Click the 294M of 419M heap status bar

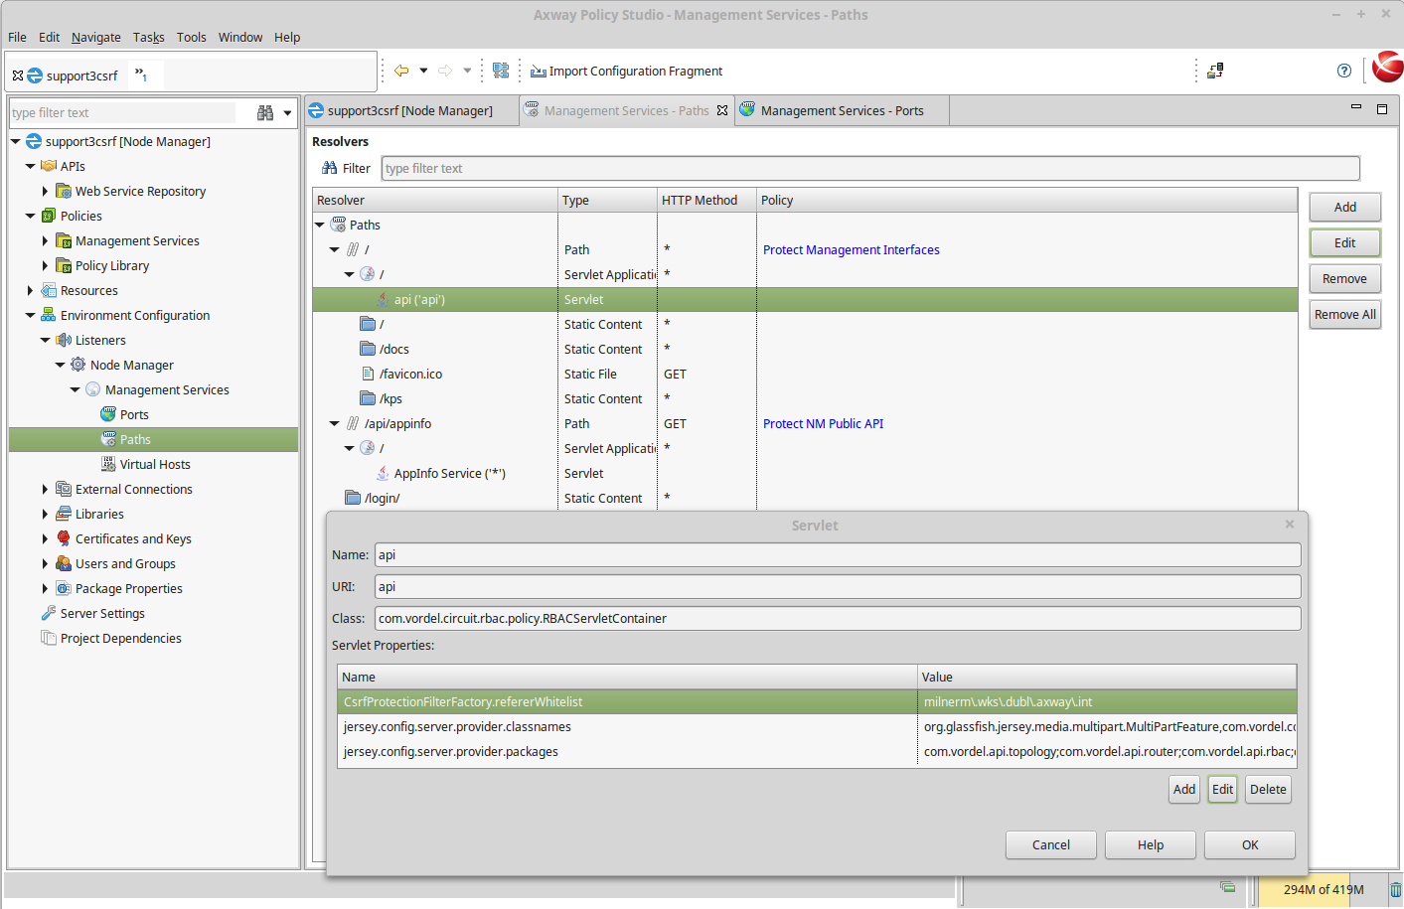coord(1323,890)
